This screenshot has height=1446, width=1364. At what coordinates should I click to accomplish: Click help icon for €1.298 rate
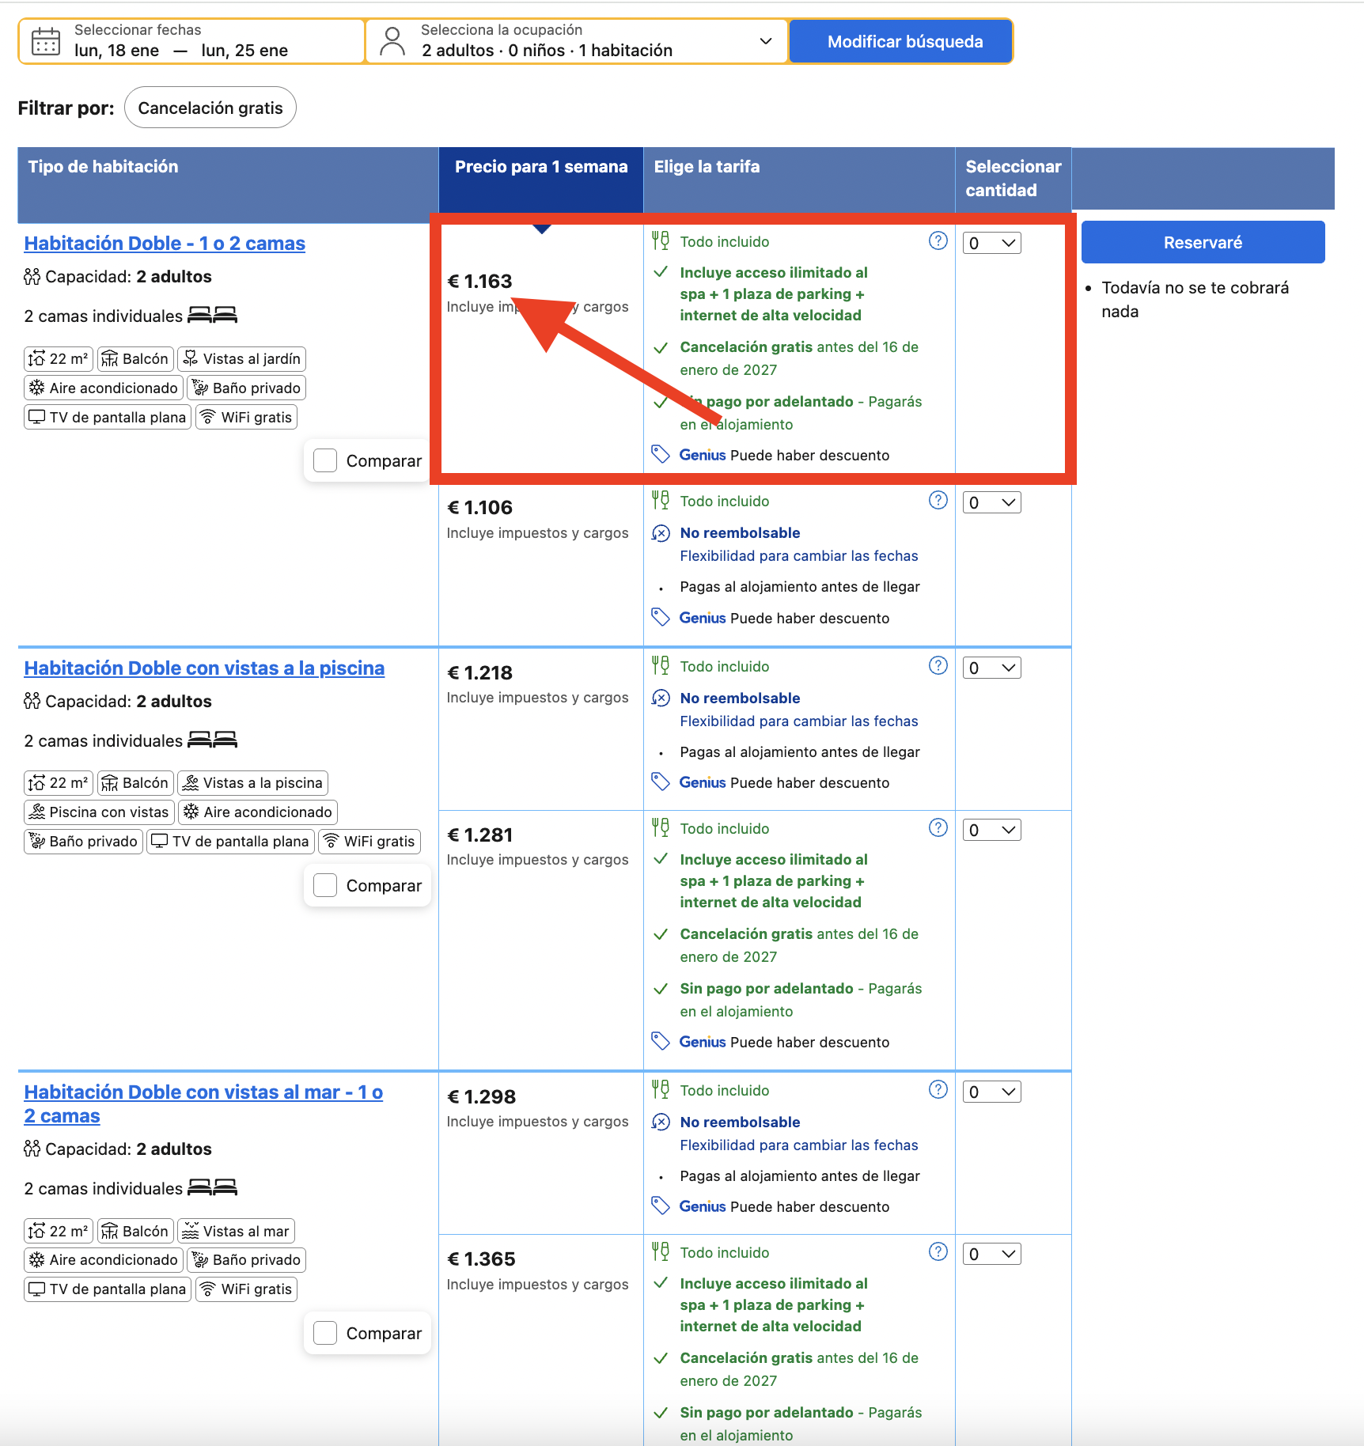tap(938, 1089)
